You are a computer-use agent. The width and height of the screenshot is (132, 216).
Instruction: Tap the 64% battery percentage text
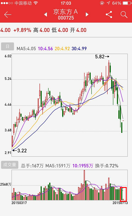pyautogui.click(x=117, y=3)
